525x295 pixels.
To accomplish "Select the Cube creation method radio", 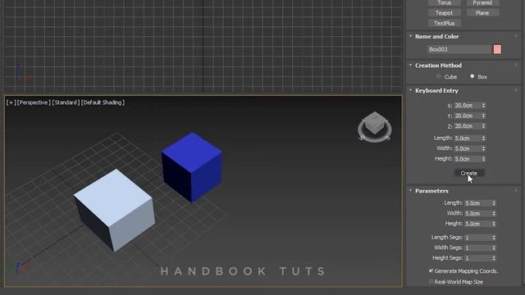I will click(439, 76).
